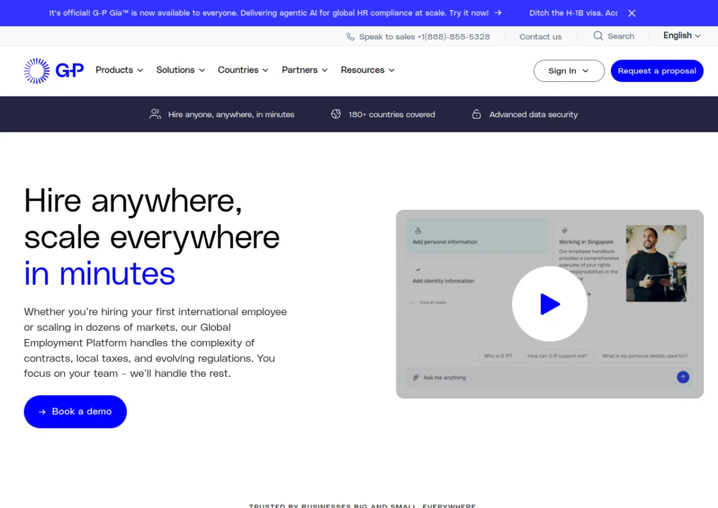Open the Products dropdown menu
The width and height of the screenshot is (718, 508).
tap(119, 70)
